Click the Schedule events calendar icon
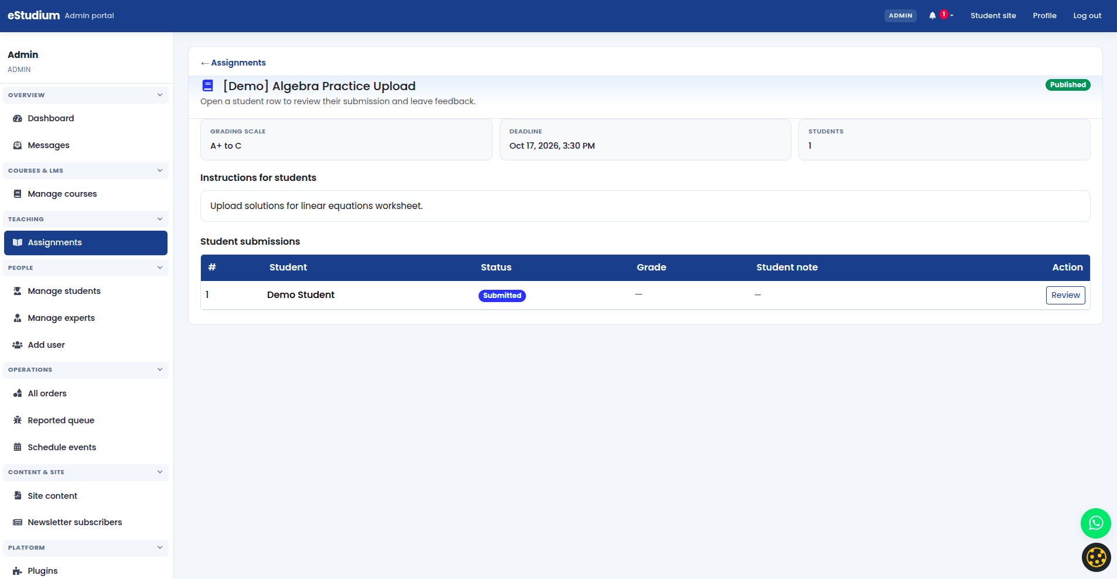 [x=18, y=447]
